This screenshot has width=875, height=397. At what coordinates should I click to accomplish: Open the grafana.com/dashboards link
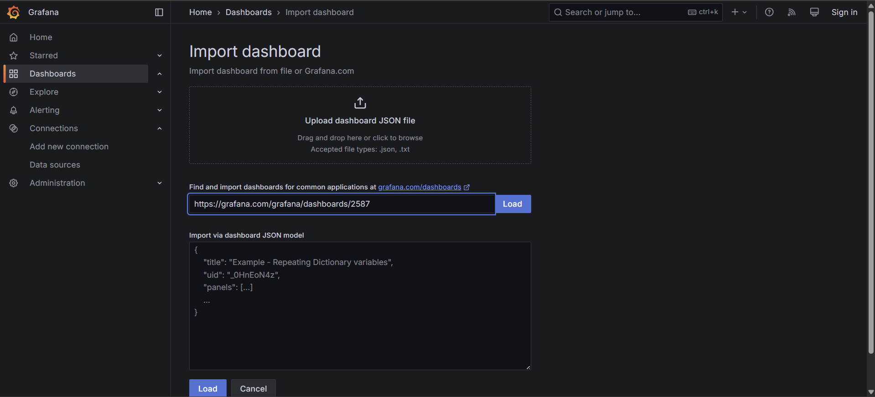click(419, 187)
